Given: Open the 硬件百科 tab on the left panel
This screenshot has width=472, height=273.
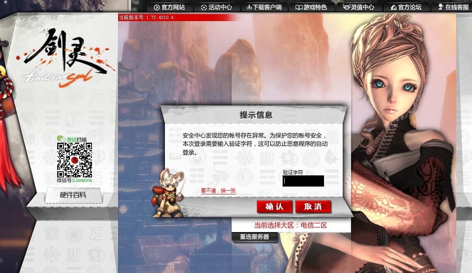Looking at the screenshot, I should pos(73,195).
